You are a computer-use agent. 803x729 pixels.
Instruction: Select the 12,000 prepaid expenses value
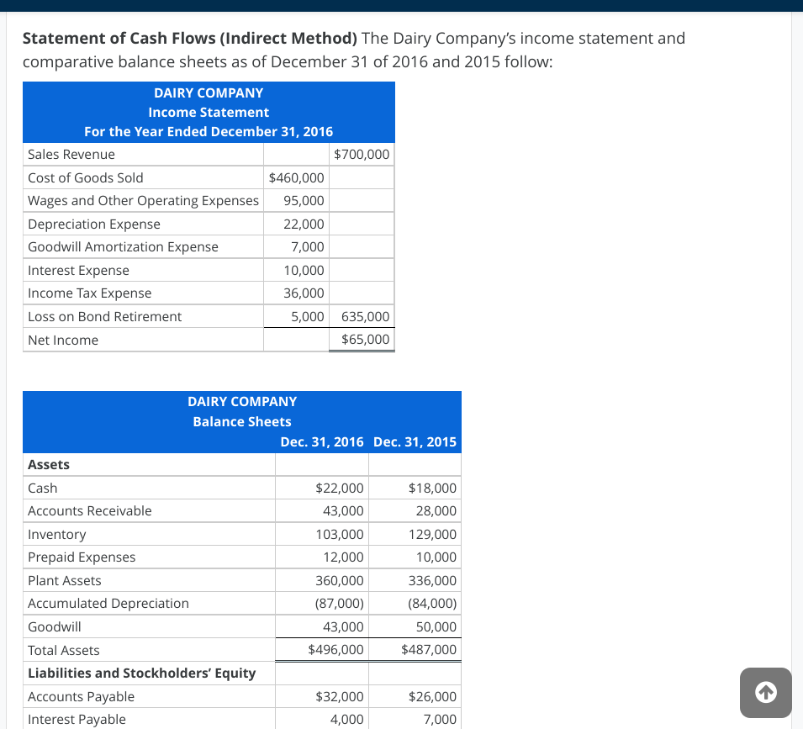pos(343,557)
